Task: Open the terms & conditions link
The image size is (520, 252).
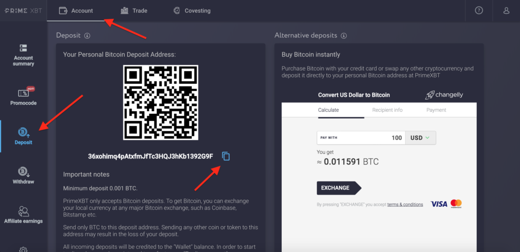Action: coord(405,205)
